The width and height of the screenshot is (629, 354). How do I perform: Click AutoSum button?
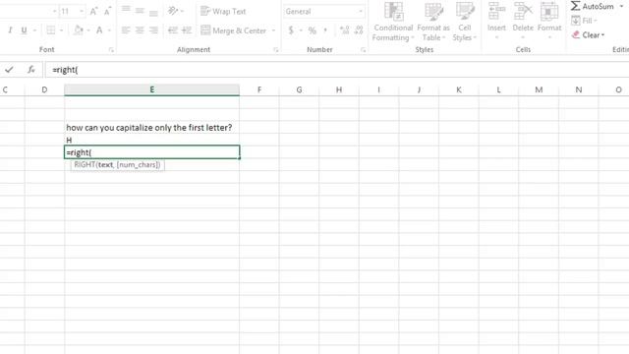click(x=593, y=7)
